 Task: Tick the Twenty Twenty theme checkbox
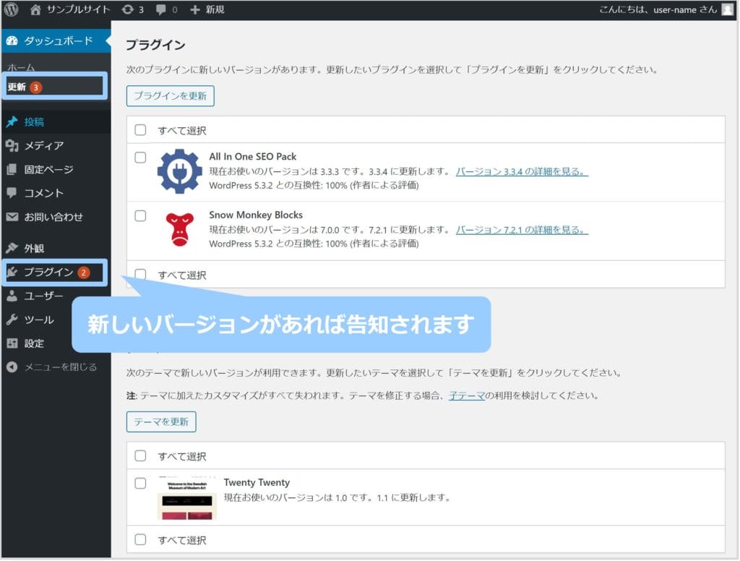140,483
